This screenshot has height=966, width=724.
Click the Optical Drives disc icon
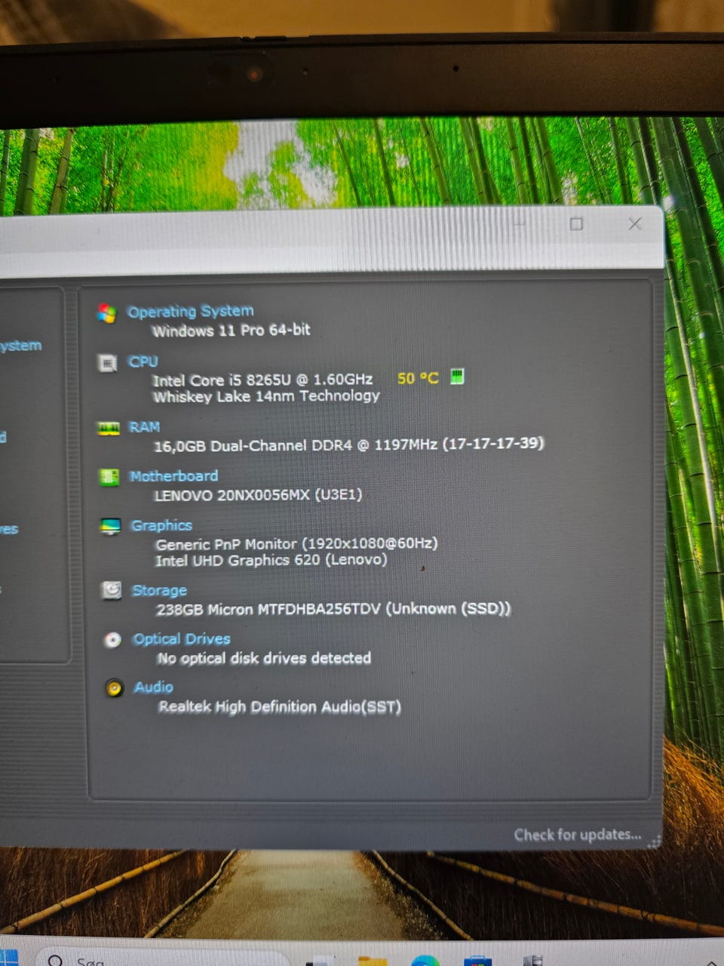(112, 640)
